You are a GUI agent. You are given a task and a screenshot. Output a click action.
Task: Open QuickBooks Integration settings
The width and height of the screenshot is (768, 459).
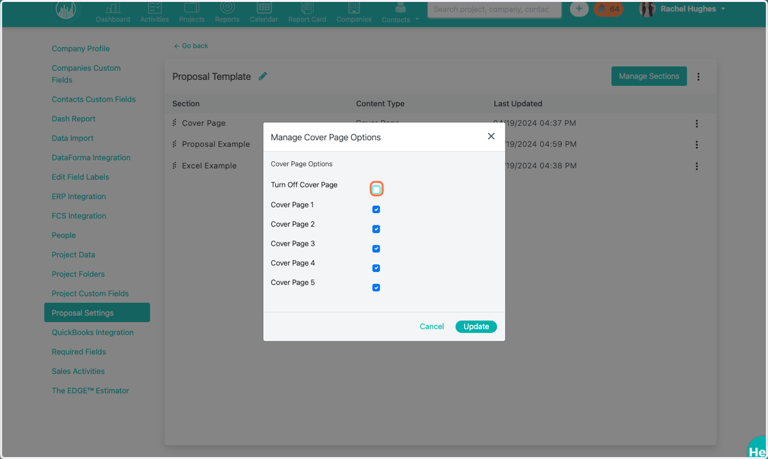coord(93,332)
